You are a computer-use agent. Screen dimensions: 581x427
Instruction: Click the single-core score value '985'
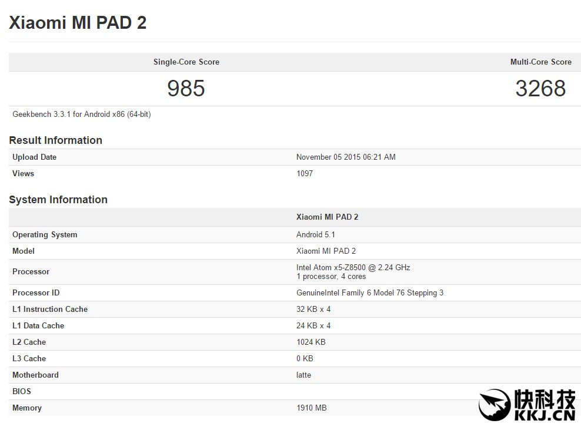186,88
